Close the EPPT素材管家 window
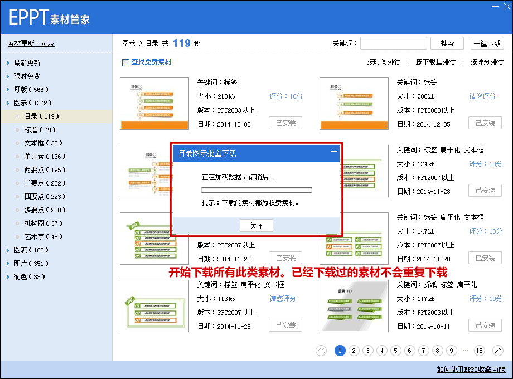Image resolution: width=513 pixels, height=379 pixels. coord(507,7)
